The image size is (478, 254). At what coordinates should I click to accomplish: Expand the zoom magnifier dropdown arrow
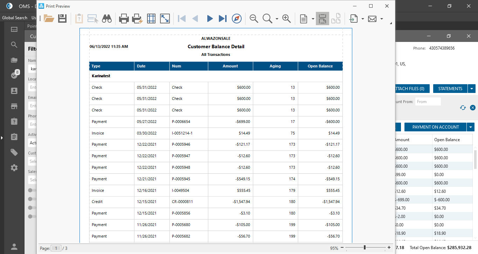tap(277, 19)
